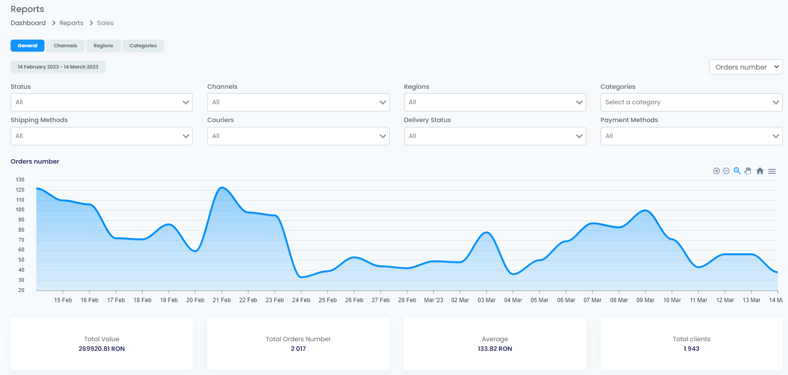This screenshot has height=375, width=788.
Task: Activate the selection zoom magnifier tool
Action: tap(737, 171)
